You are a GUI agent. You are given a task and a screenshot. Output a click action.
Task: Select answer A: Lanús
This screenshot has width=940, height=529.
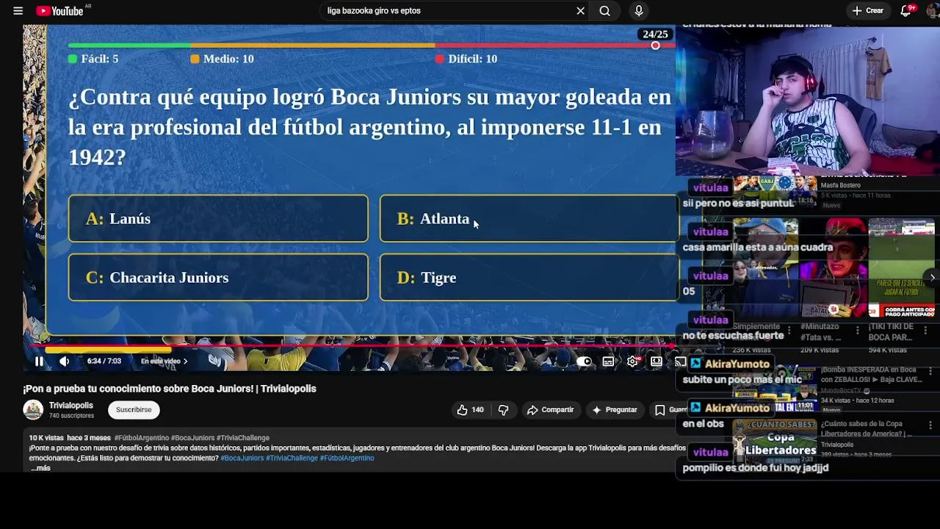(x=218, y=219)
